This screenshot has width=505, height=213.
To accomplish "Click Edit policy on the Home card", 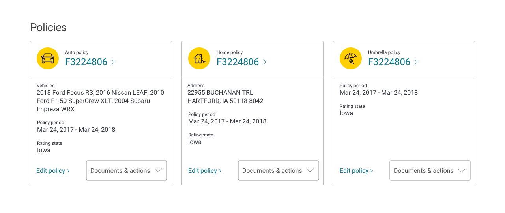I will [205, 171].
